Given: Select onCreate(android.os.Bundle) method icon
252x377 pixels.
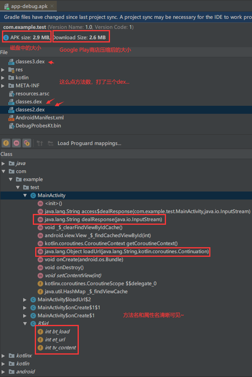Looking at the screenshot, I should tap(40, 260).
